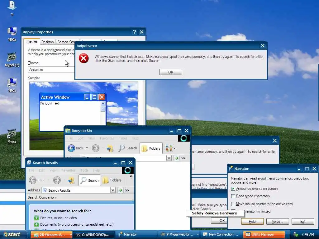Expand the Recycle Bin address bar dropdown
319x239 pixels.
coord(169,158)
